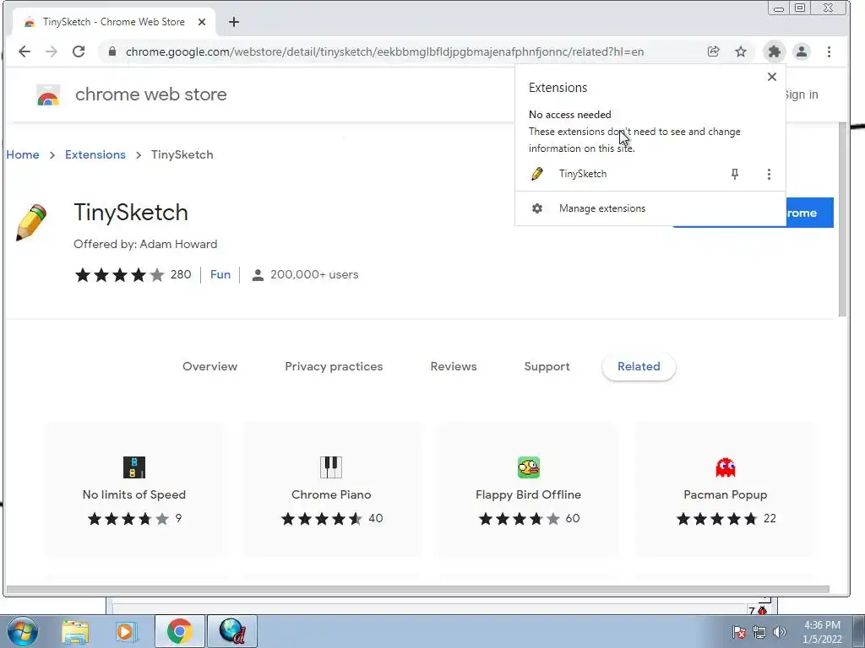
Task: Go to Home breadcrumb link
Action: 23,155
